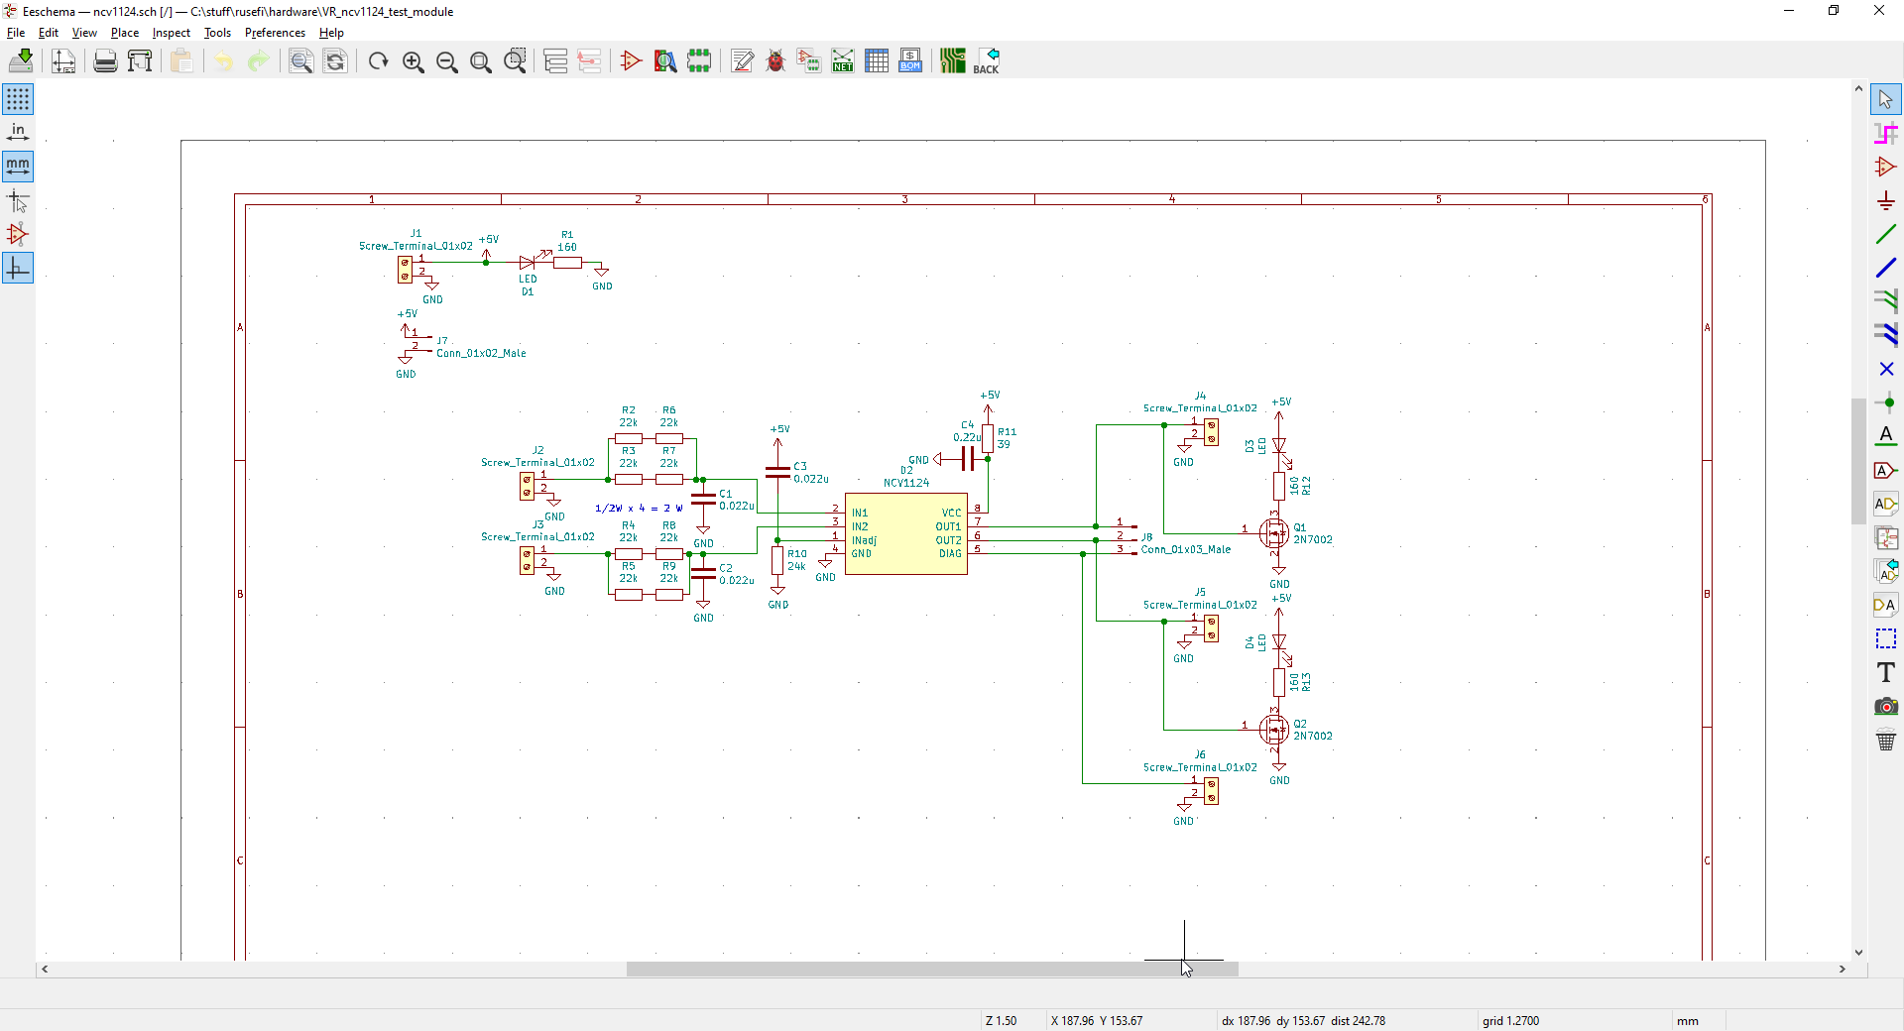Open the Help menu
The height and width of the screenshot is (1031, 1904).
331,33
